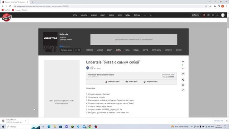
Task: Show hidden system tray icons chevron
Action: (x=192, y=126)
